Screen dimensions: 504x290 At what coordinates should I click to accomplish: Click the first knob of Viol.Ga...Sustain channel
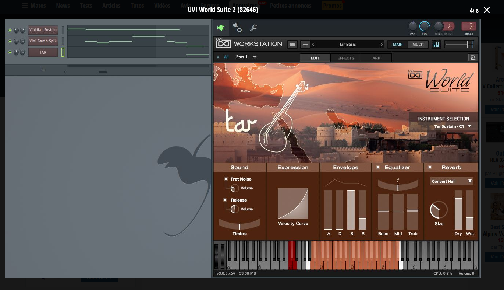click(x=16, y=30)
